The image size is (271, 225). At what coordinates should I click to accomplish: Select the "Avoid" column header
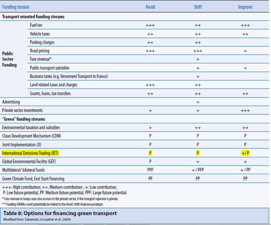point(150,7)
